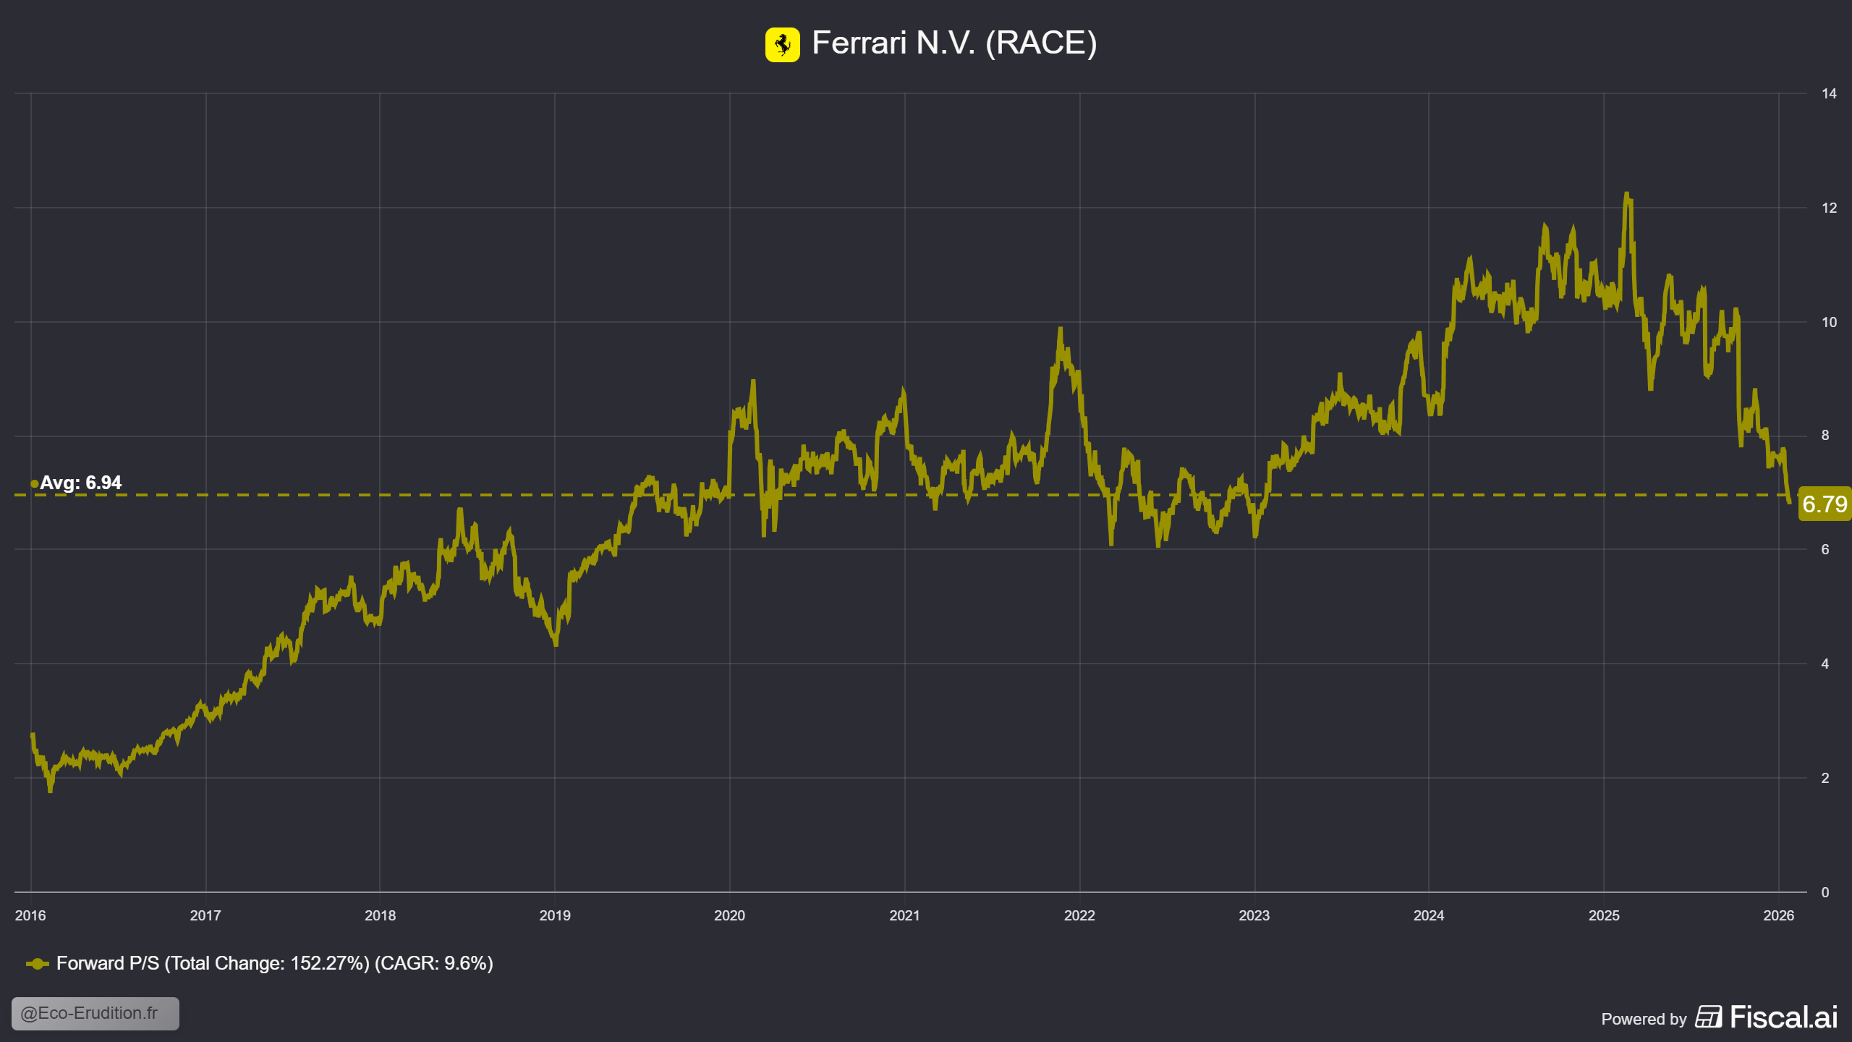Image resolution: width=1852 pixels, height=1042 pixels.
Task: Click the Ferrari prancing horse logo icon
Action: (782, 45)
